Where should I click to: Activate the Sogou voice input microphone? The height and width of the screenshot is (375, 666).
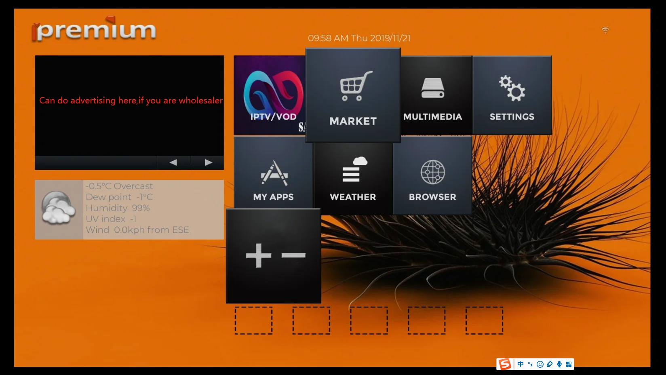pyautogui.click(x=559, y=364)
